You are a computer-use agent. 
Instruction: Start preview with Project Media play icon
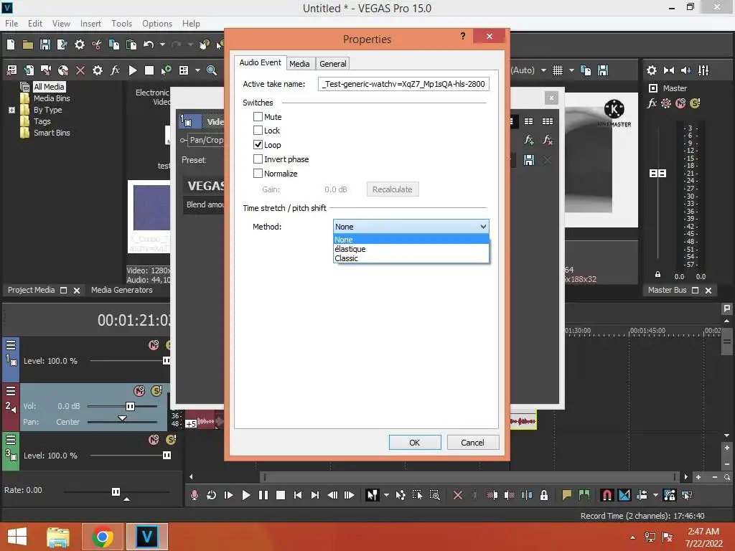[x=133, y=70]
